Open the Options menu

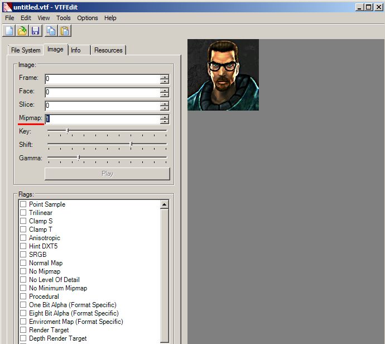pyautogui.click(x=88, y=18)
